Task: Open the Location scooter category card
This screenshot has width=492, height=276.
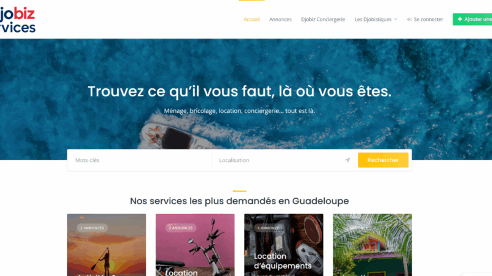Action: [x=195, y=245]
